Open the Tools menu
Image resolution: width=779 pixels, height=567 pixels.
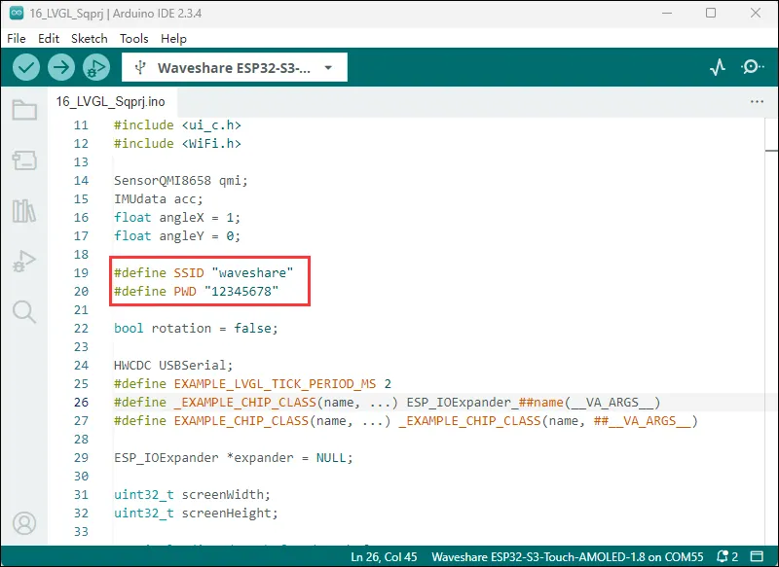click(134, 39)
